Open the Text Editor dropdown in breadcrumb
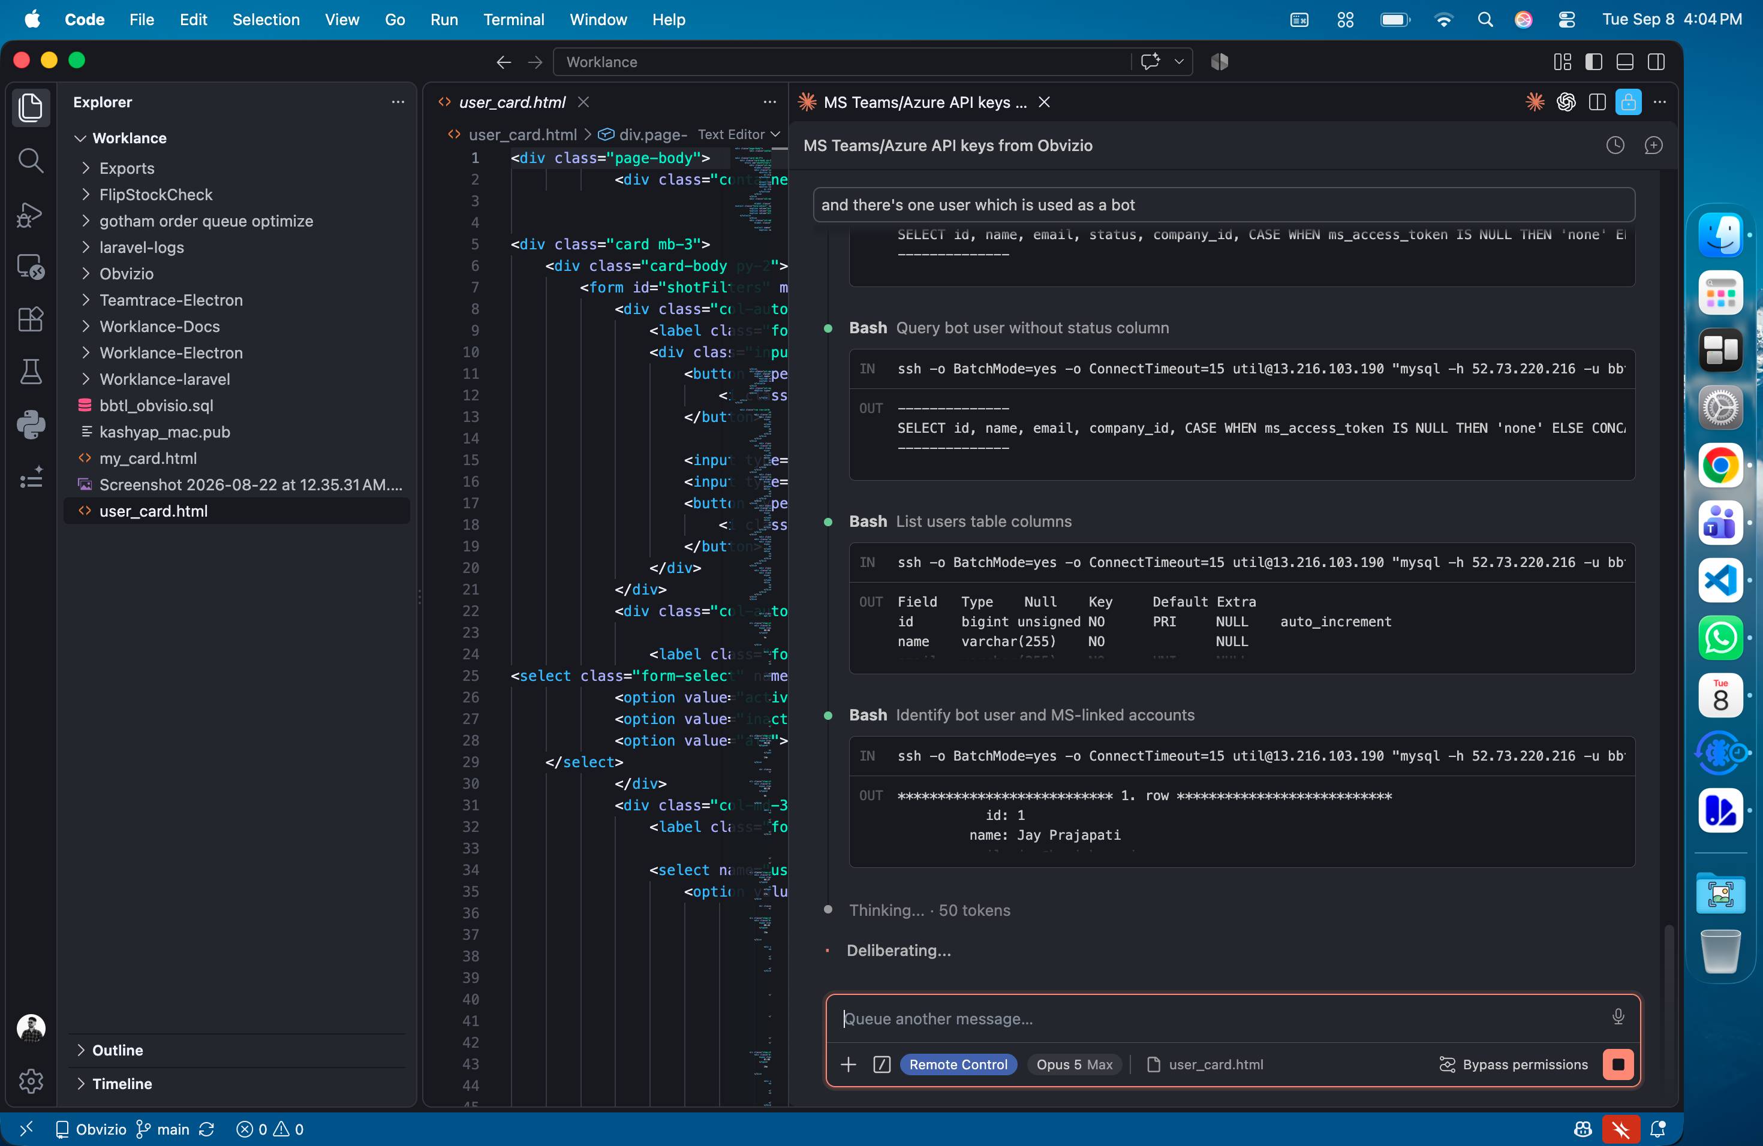The image size is (1763, 1146). tap(739, 134)
